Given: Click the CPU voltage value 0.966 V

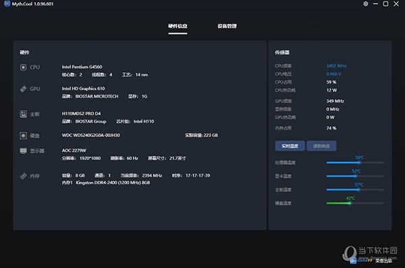Looking at the screenshot, I should coord(333,74).
